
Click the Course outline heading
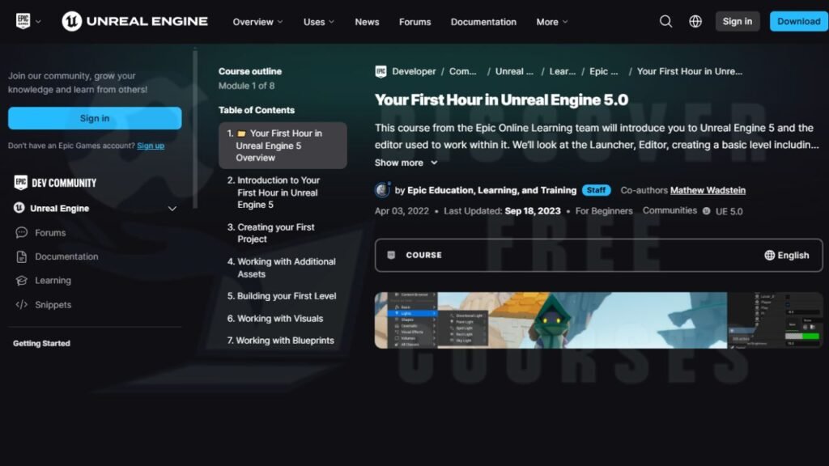[250, 71]
